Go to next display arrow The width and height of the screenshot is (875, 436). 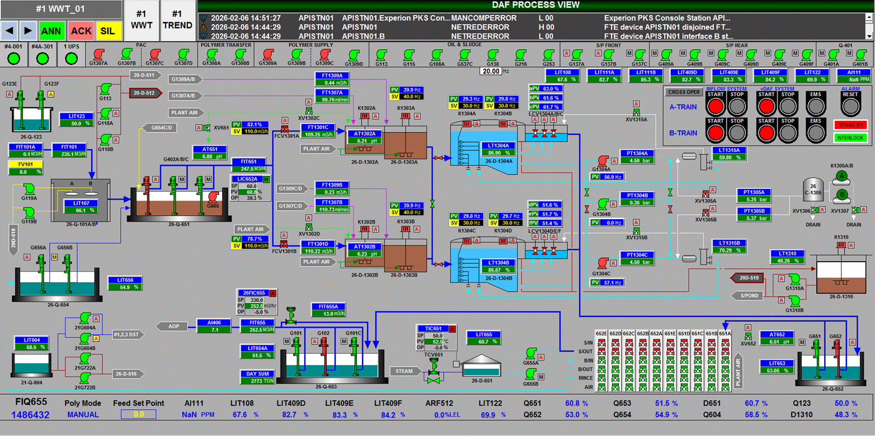pos(29,30)
